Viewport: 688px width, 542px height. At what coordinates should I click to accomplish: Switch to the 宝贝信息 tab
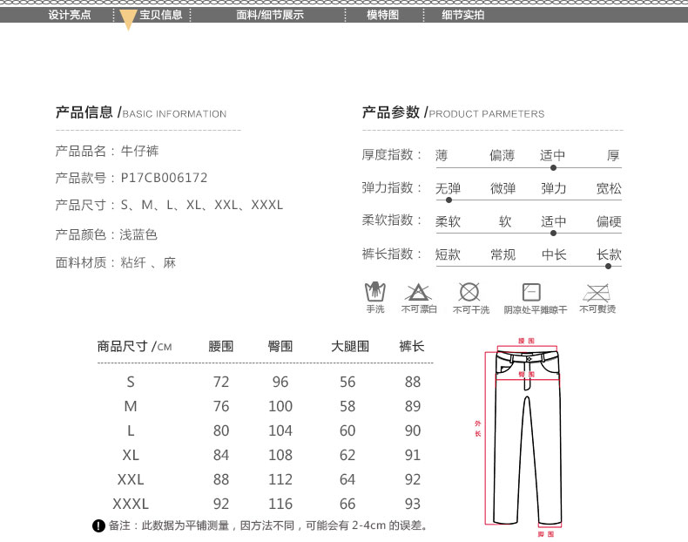[161, 15]
